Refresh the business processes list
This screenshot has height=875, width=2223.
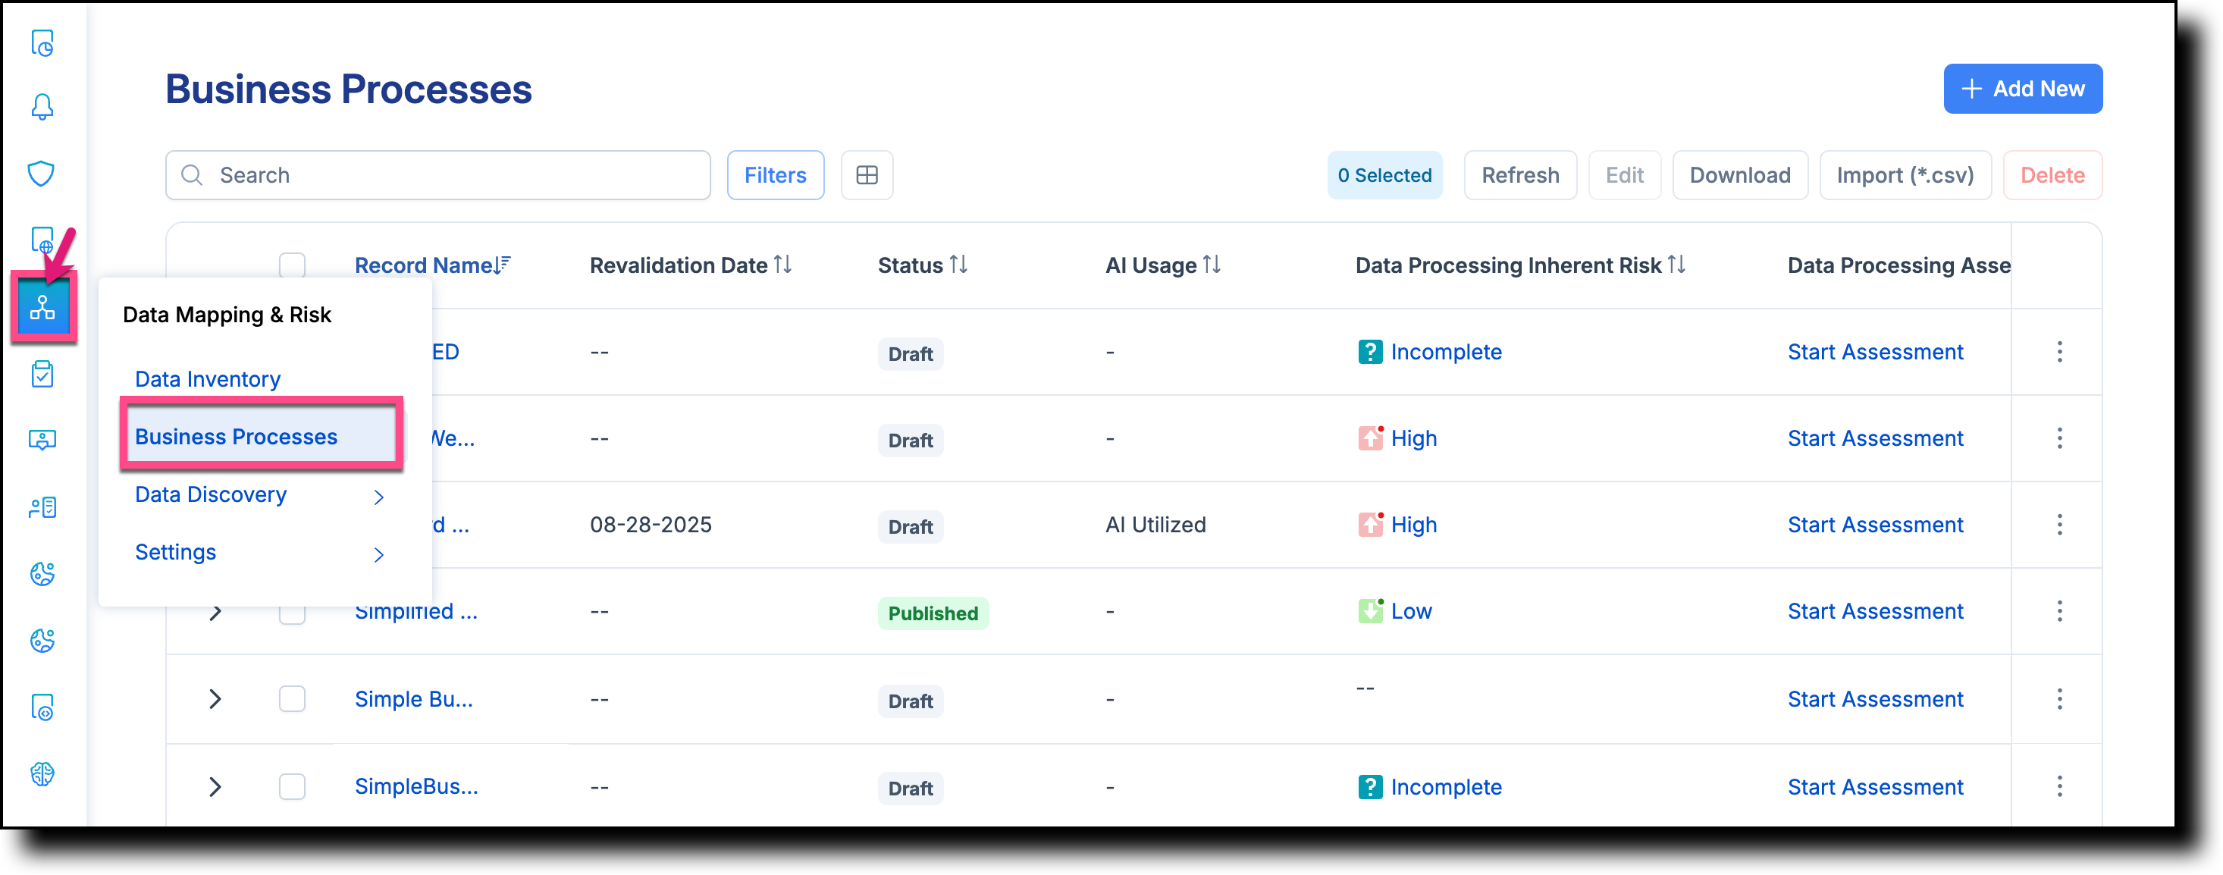[1519, 175]
